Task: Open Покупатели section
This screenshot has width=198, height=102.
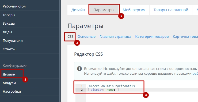Action: [x=13, y=41]
